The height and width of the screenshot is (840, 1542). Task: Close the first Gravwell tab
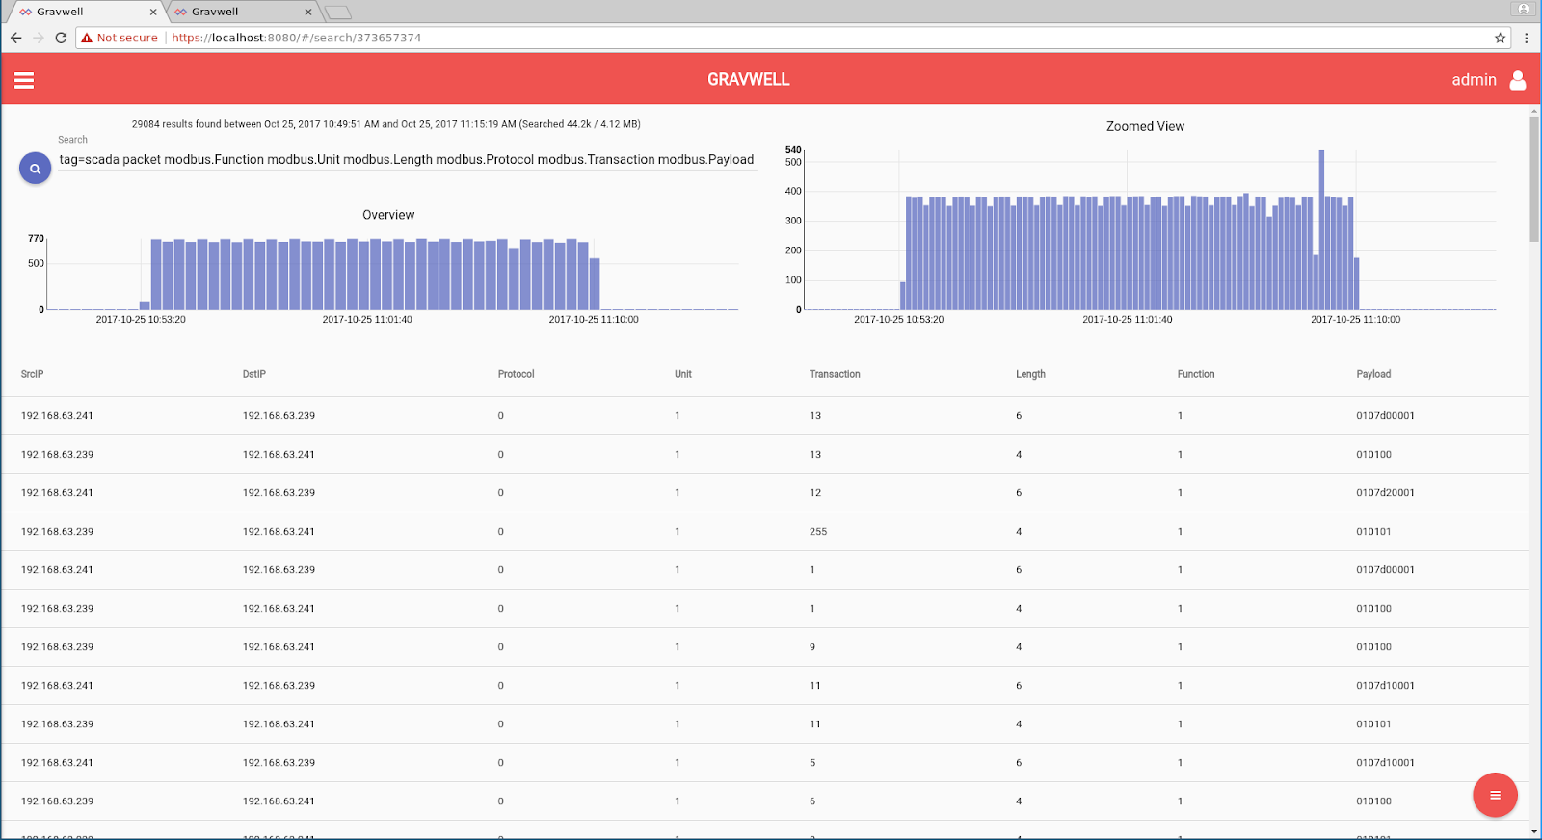(x=152, y=12)
